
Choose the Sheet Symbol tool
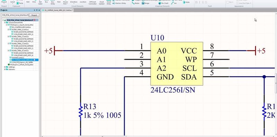(x=101, y=2)
